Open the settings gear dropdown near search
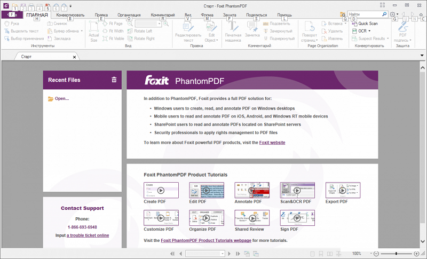 point(394,15)
